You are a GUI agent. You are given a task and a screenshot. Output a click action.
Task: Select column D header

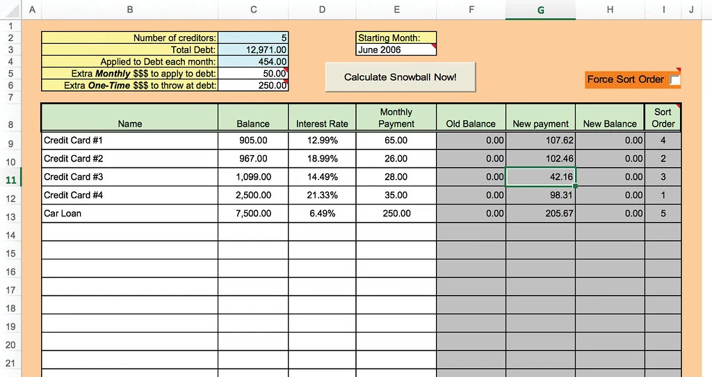(x=322, y=10)
